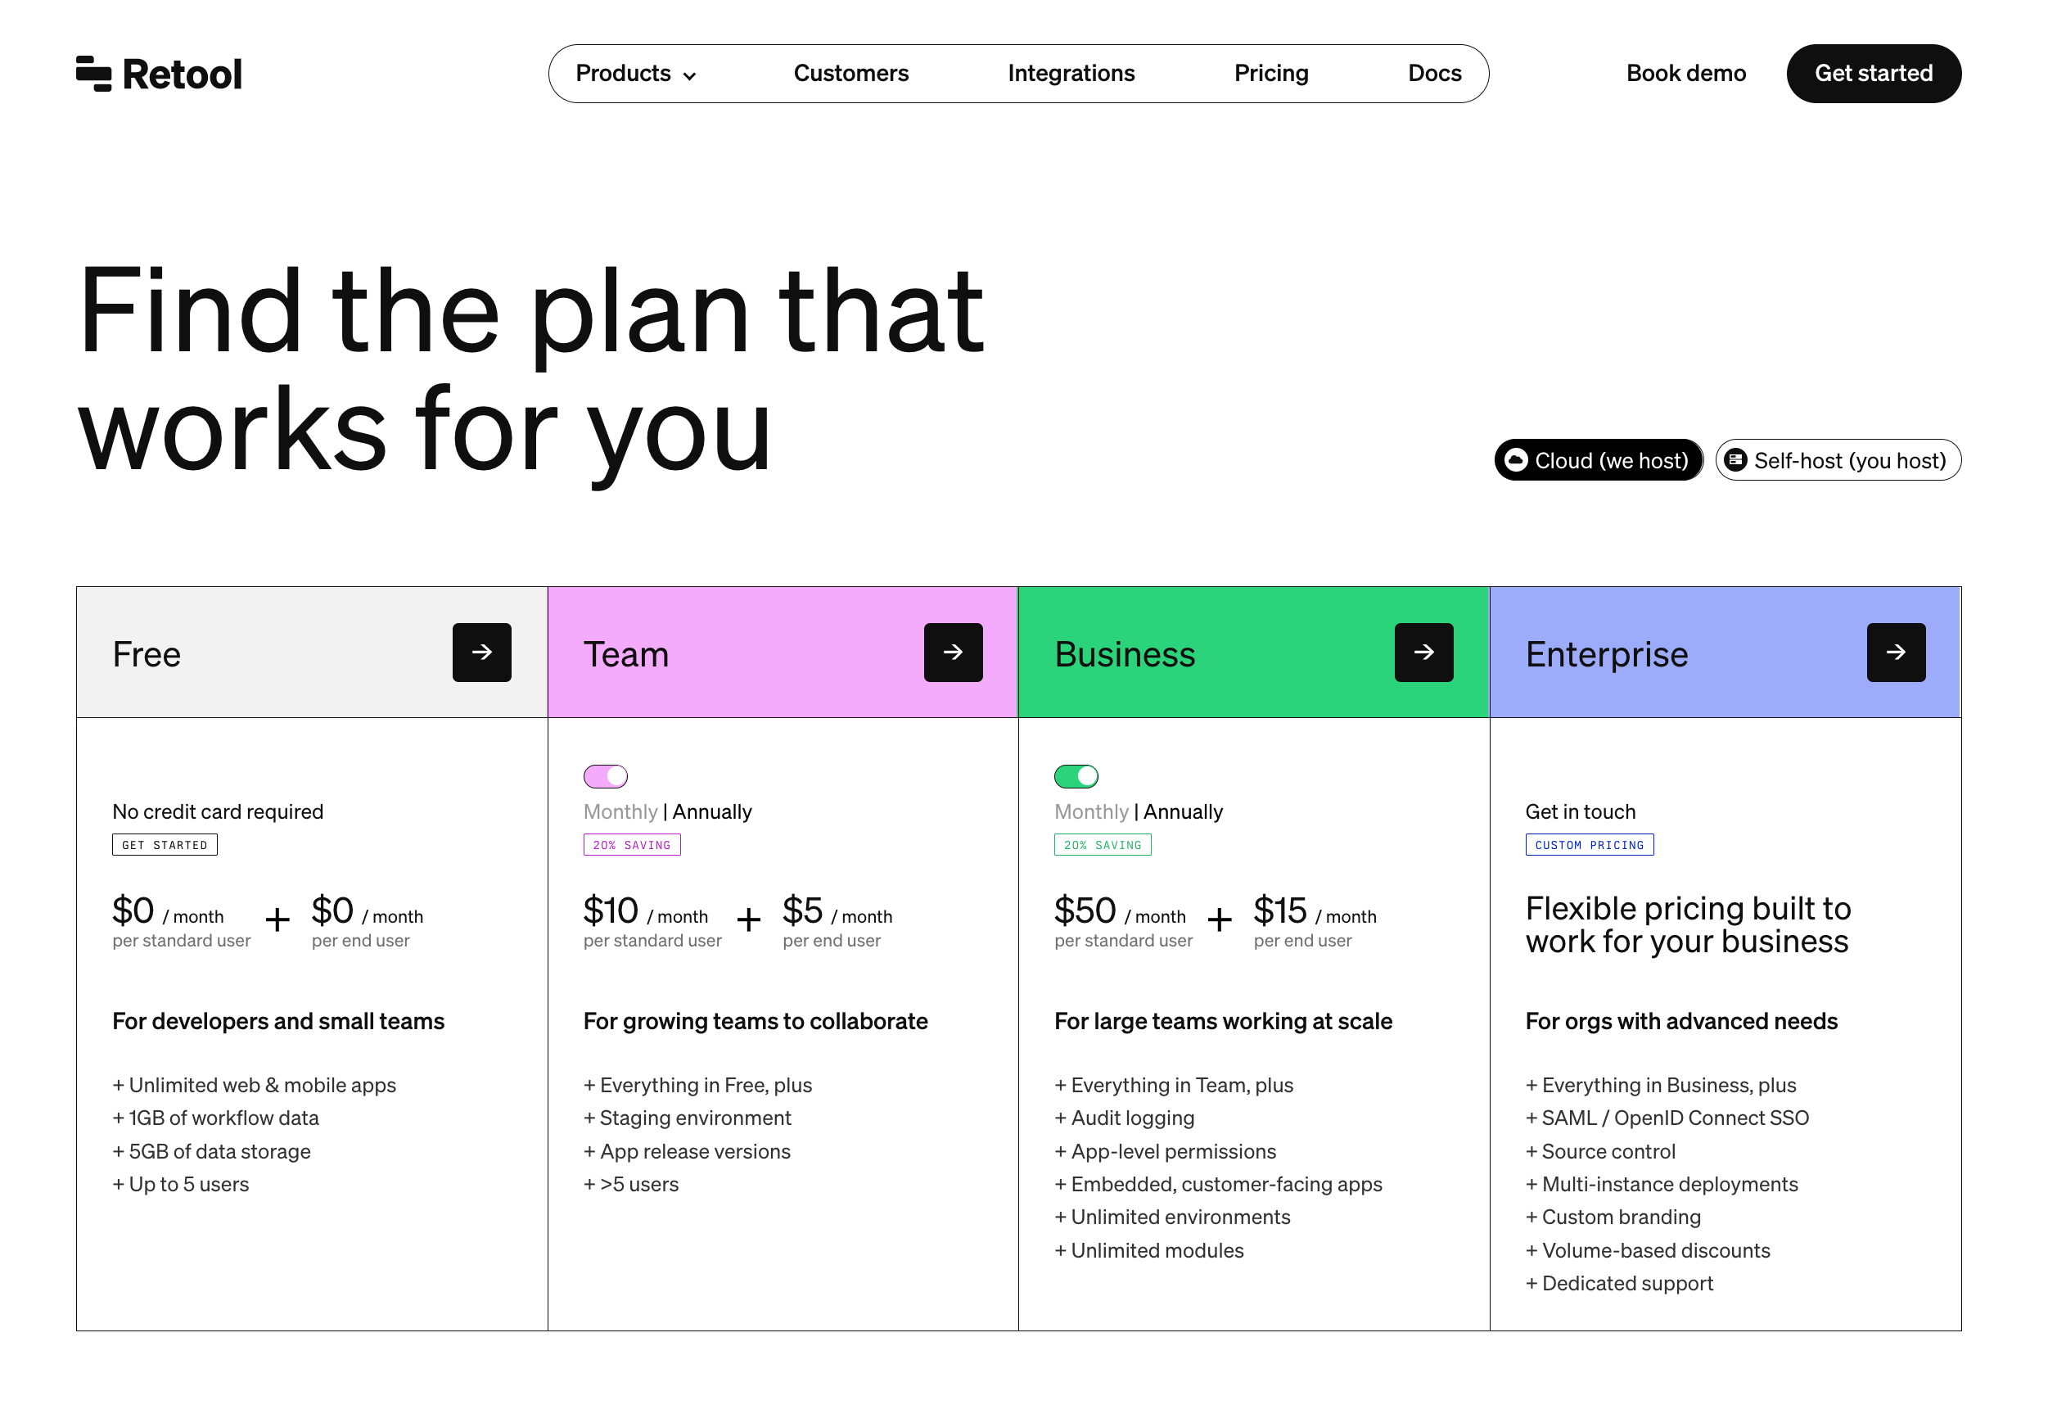Click the 20% SAVING tag on Team plan
This screenshot has height=1405, width=2048.
[x=632, y=843]
